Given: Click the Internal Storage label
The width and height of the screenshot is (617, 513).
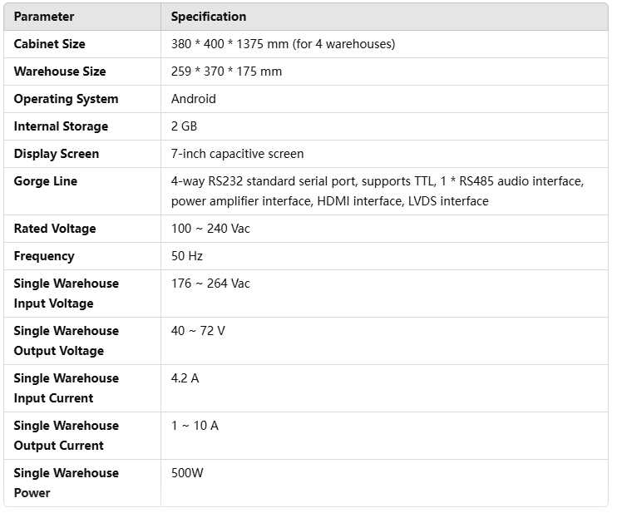Looking at the screenshot, I should [61, 126].
